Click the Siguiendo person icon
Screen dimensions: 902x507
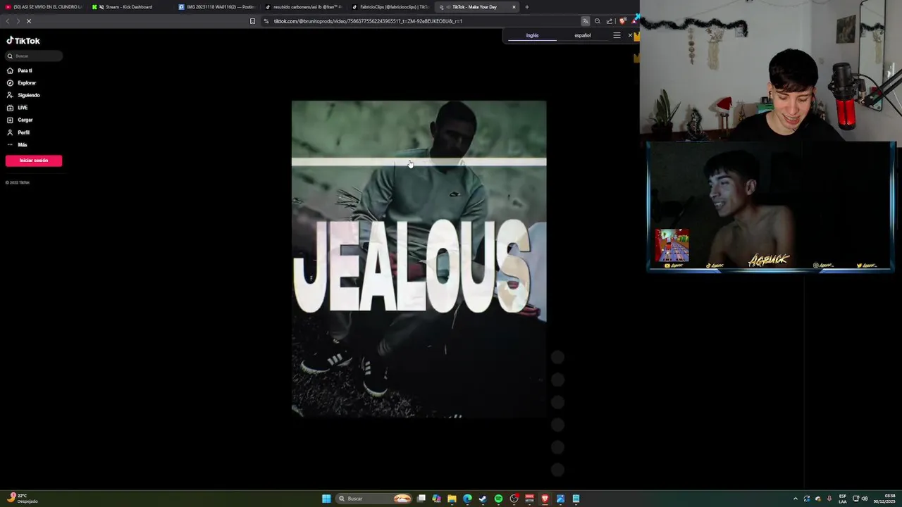coord(10,95)
